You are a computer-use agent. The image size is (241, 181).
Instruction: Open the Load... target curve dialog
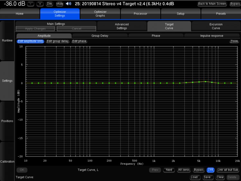[x=195, y=177]
